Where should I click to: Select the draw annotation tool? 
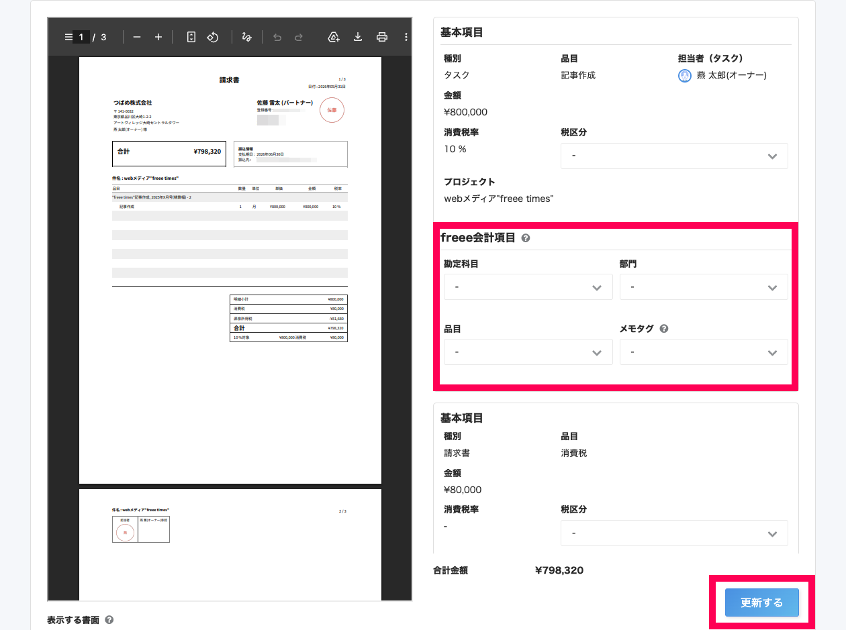[246, 37]
